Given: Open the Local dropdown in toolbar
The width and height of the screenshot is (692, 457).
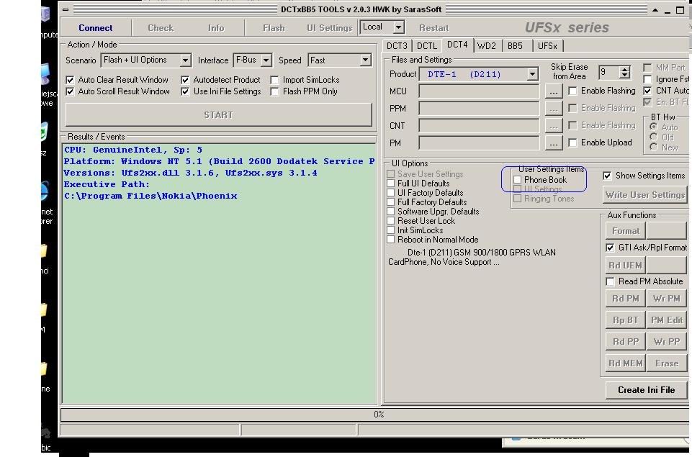Looking at the screenshot, I should point(398,27).
